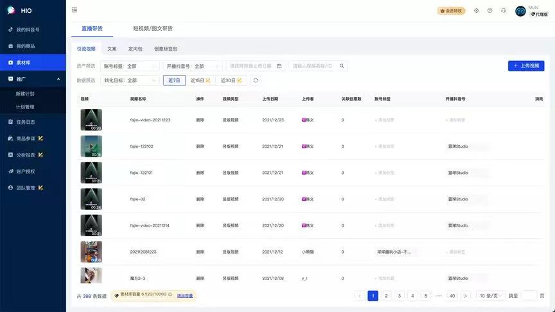Select the 引流视频 sub-tab
The height and width of the screenshot is (312, 555).
pyautogui.click(x=86, y=49)
